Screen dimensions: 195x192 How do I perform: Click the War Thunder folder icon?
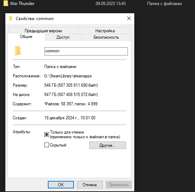pyautogui.click(x=6, y=3)
